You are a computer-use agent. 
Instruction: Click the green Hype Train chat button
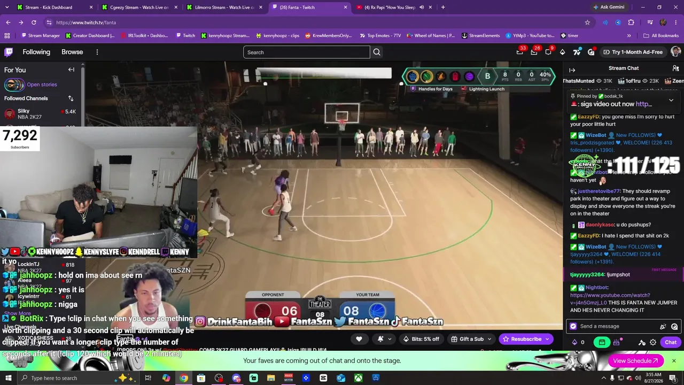[x=602, y=342]
